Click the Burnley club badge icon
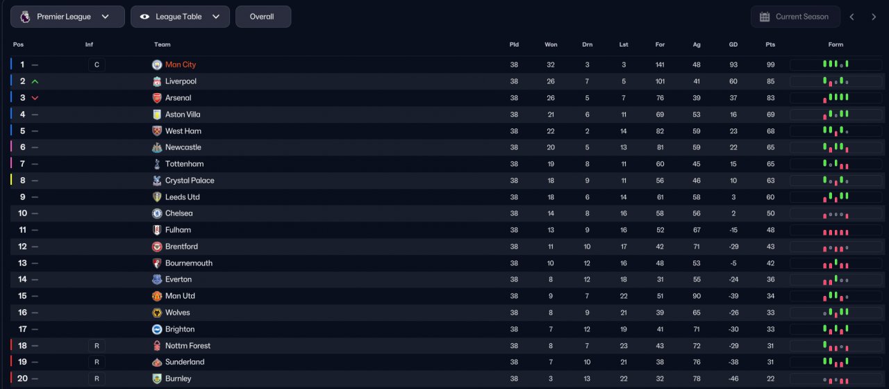889x389 pixels. [157, 379]
